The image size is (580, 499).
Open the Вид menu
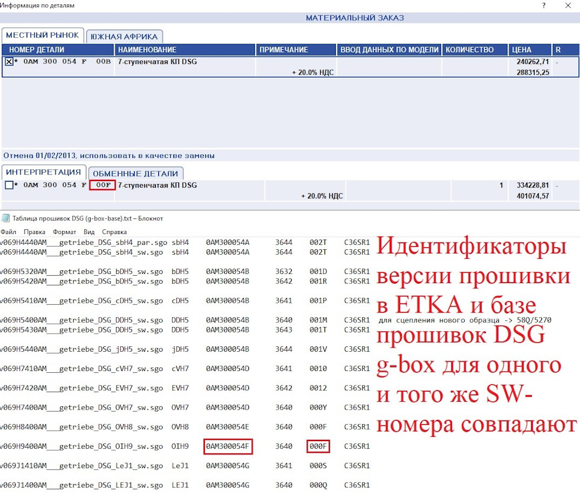[89, 232]
